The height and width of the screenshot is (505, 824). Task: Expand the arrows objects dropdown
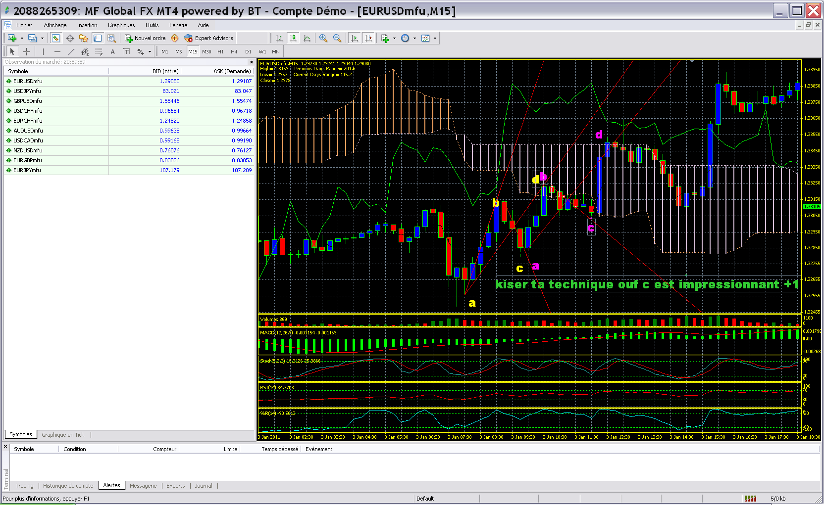150,51
